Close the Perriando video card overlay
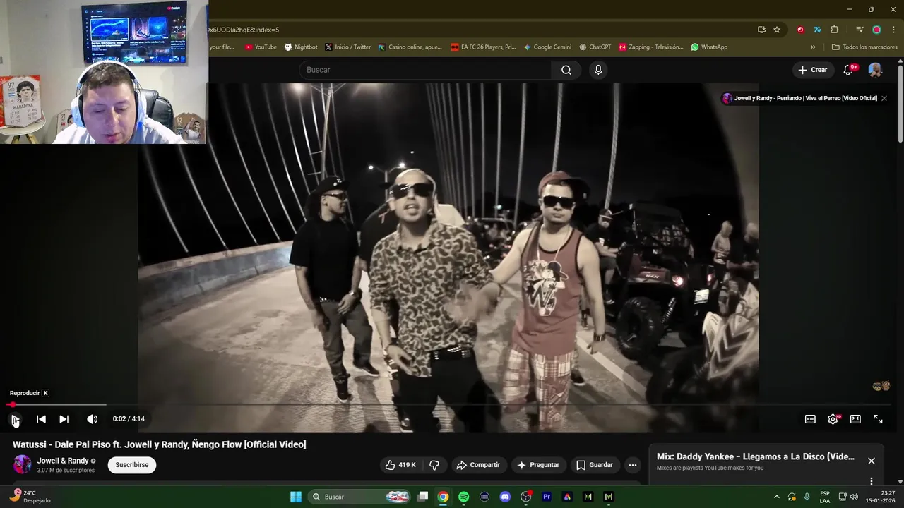 (884, 98)
